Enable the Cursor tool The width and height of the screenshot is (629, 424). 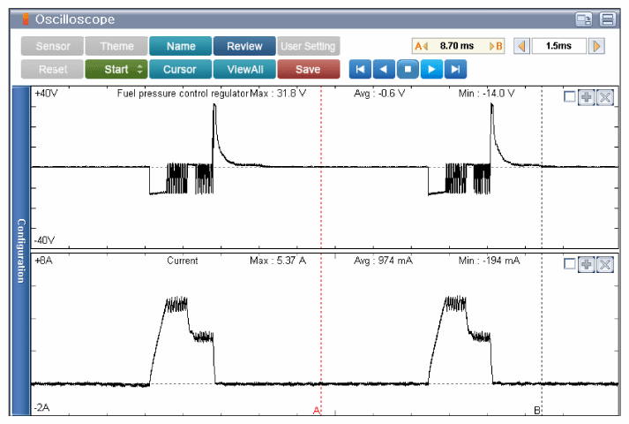(180, 69)
